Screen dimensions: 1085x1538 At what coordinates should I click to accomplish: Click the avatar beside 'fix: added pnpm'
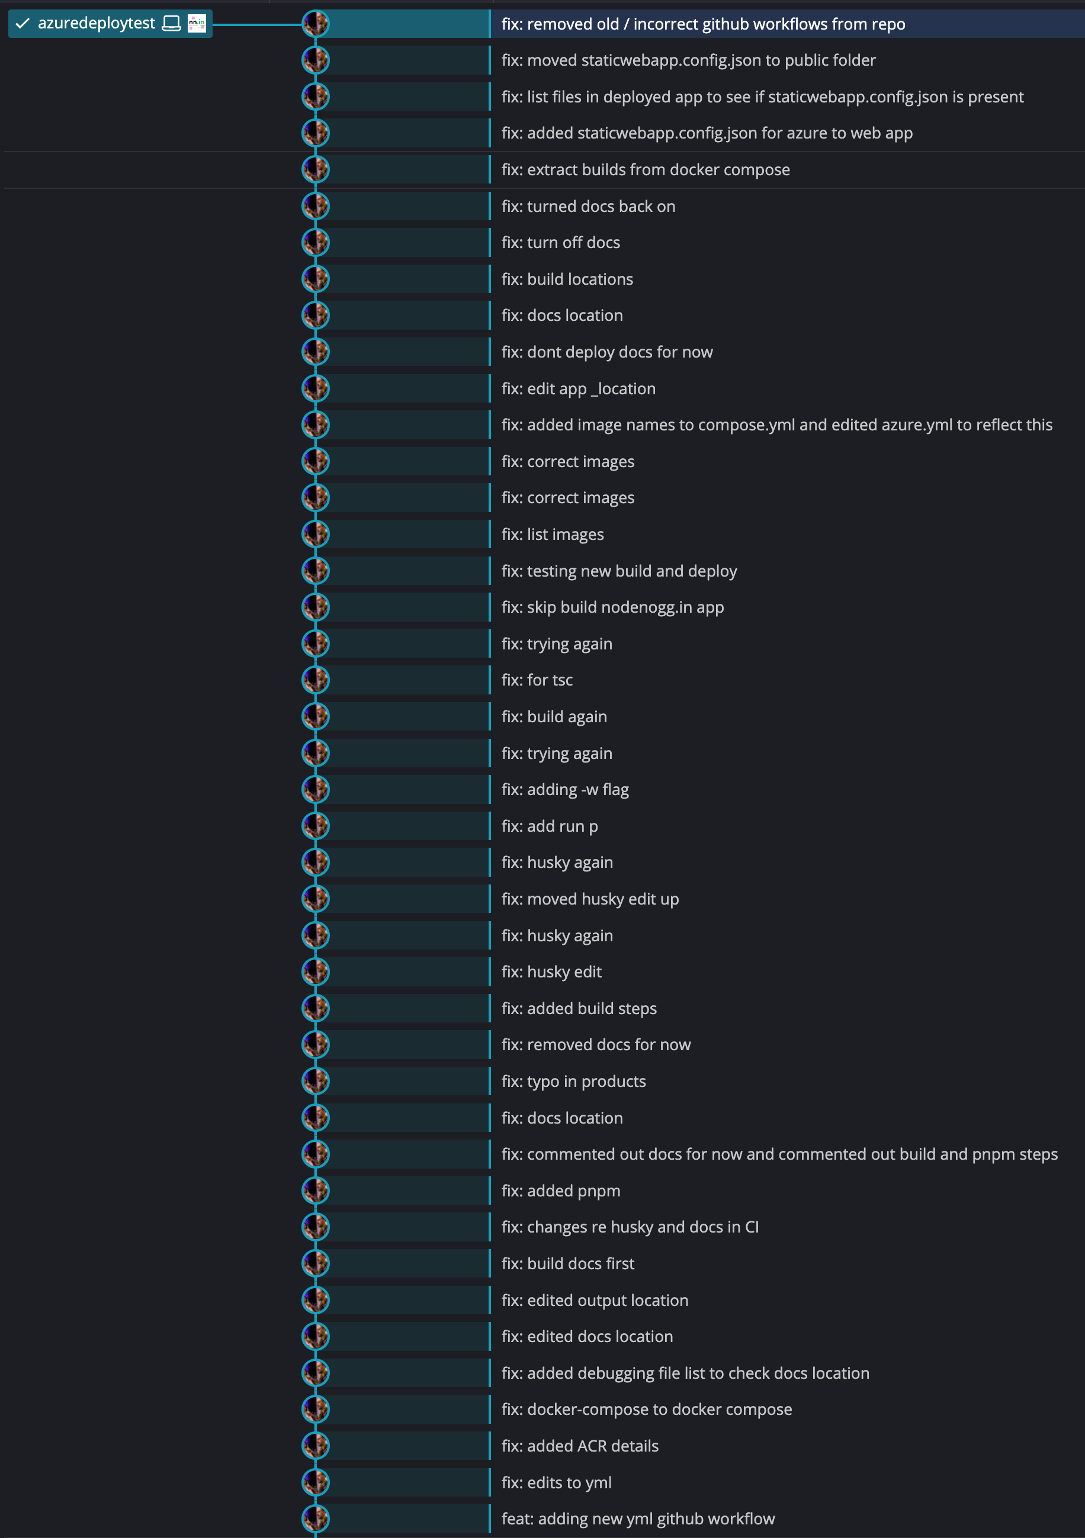coord(316,1190)
